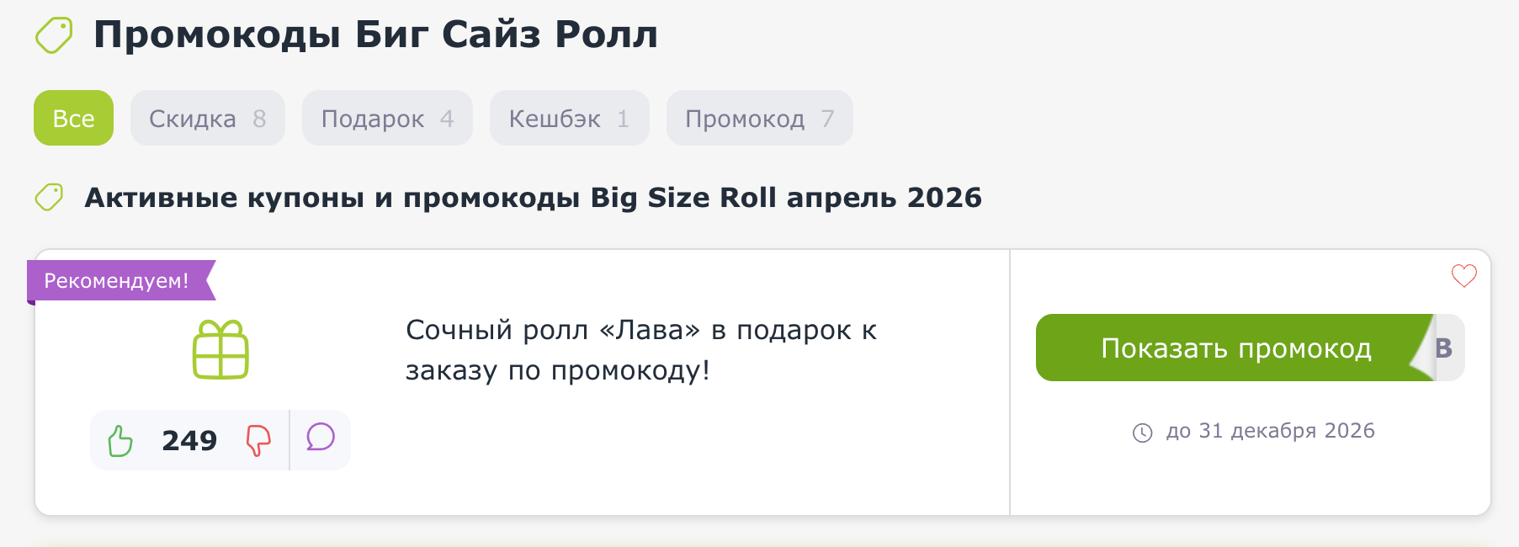1519x547 pixels.
Task: Dislike the offer via the red thumbs-down icon
Action: point(259,439)
